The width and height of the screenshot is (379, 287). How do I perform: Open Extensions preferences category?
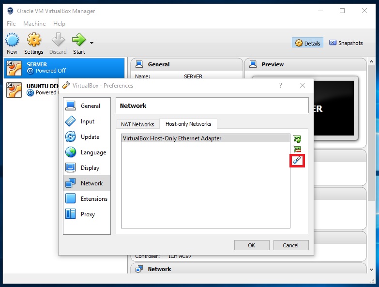click(87, 198)
